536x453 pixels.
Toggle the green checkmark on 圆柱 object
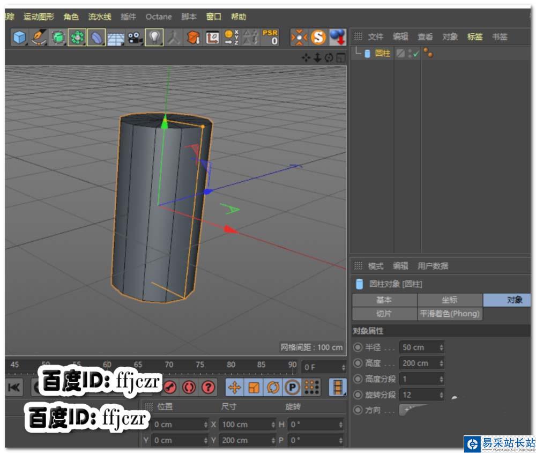(416, 54)
